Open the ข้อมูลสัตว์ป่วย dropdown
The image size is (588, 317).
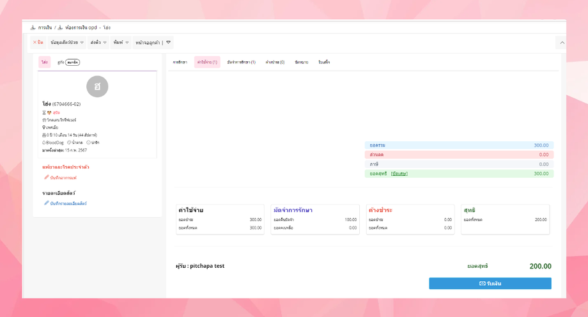point(67,42)
